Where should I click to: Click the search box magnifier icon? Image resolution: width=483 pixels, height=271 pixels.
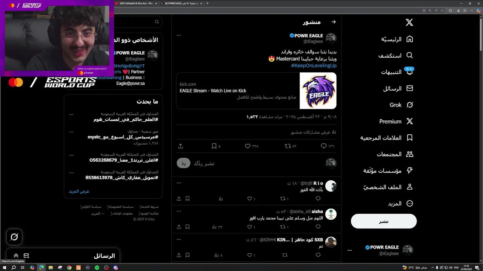click(x=157, y=22)
